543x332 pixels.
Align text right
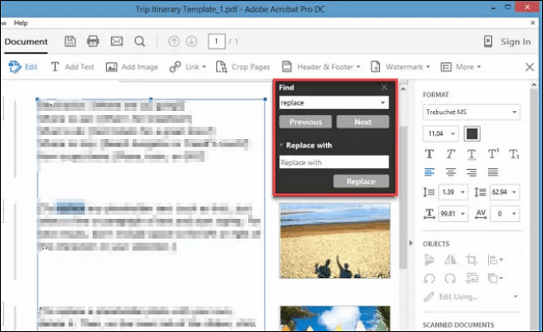point(472,172)
